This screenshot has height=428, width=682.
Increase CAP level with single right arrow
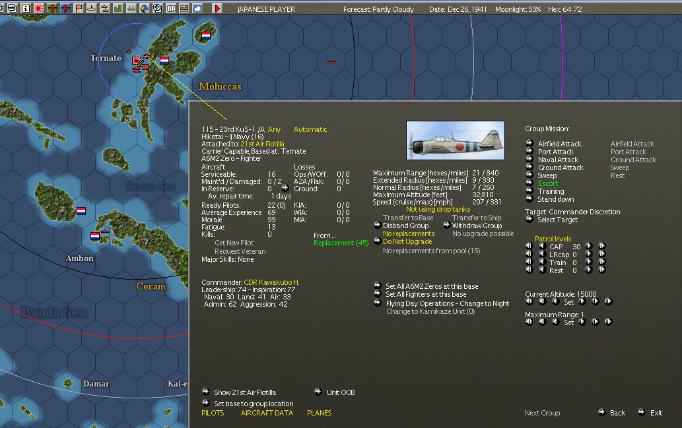(589, 246)
